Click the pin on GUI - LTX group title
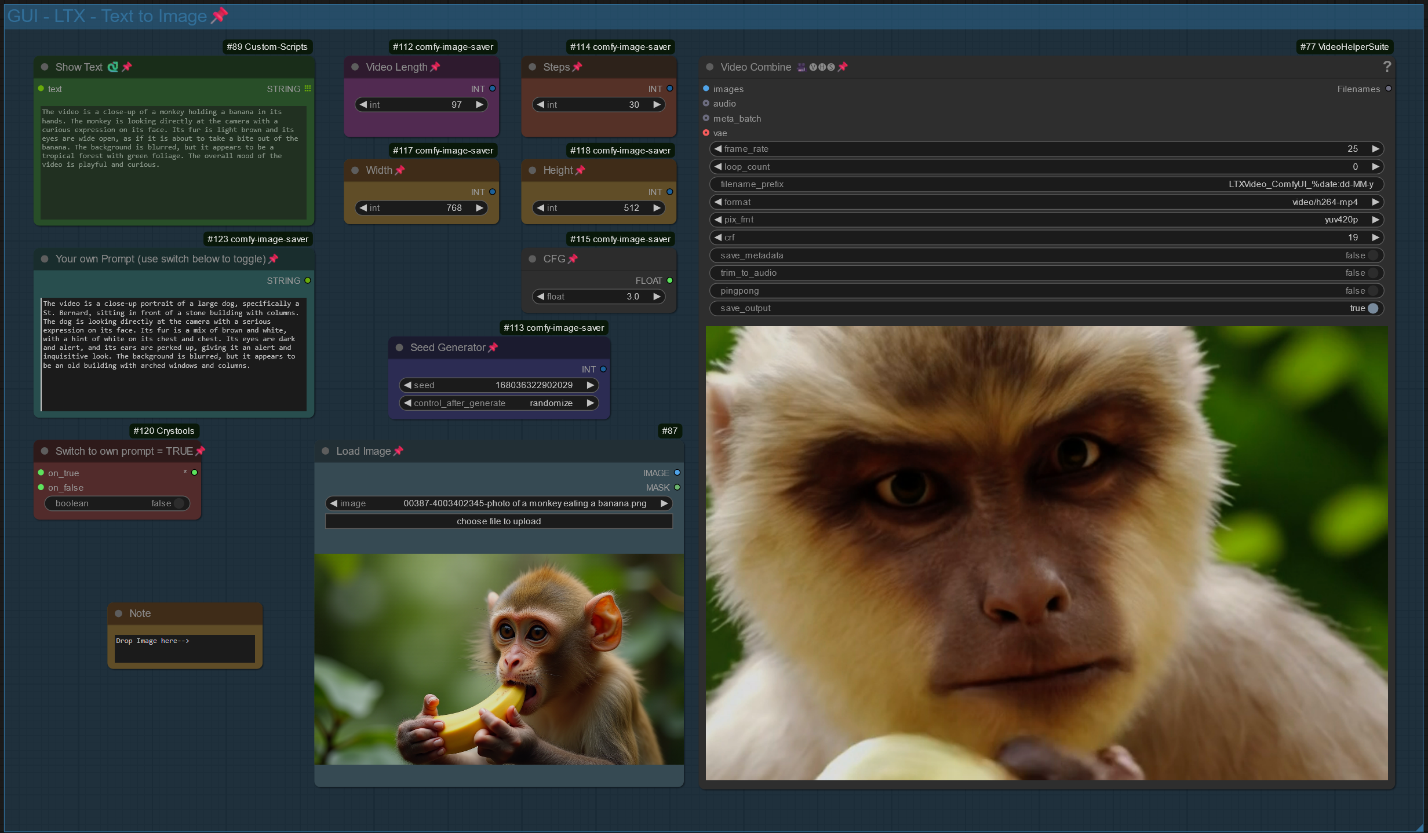 (219, 16)
